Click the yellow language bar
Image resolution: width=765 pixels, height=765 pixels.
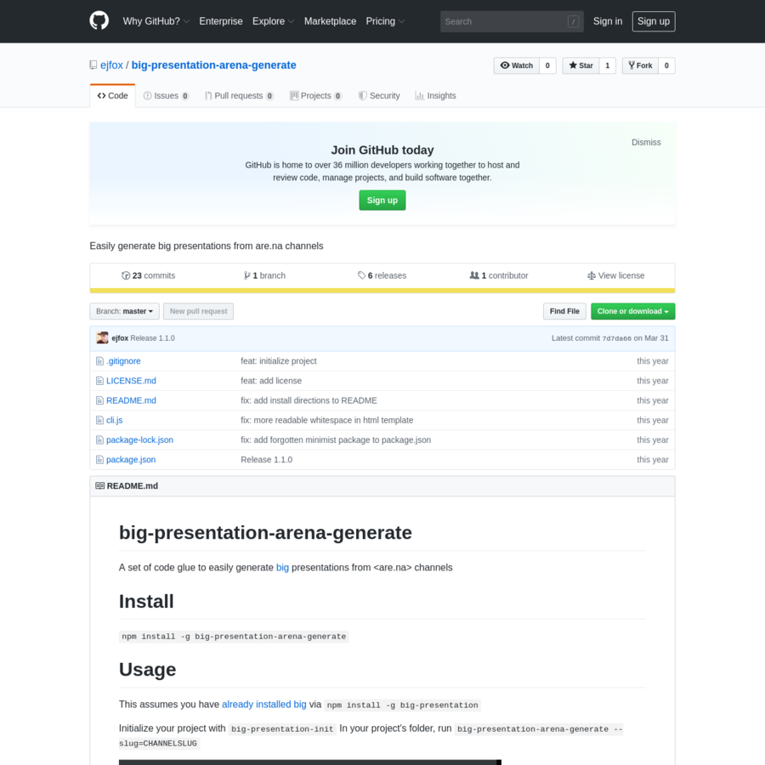(x=382, y=291)
